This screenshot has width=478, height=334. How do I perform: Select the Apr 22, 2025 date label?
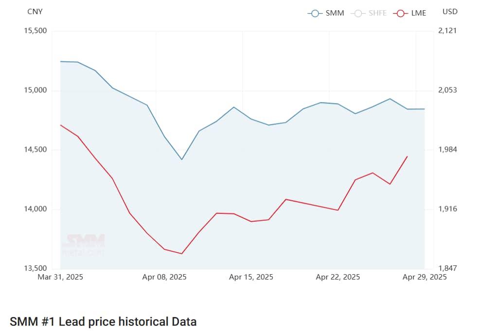coord(338,277)
